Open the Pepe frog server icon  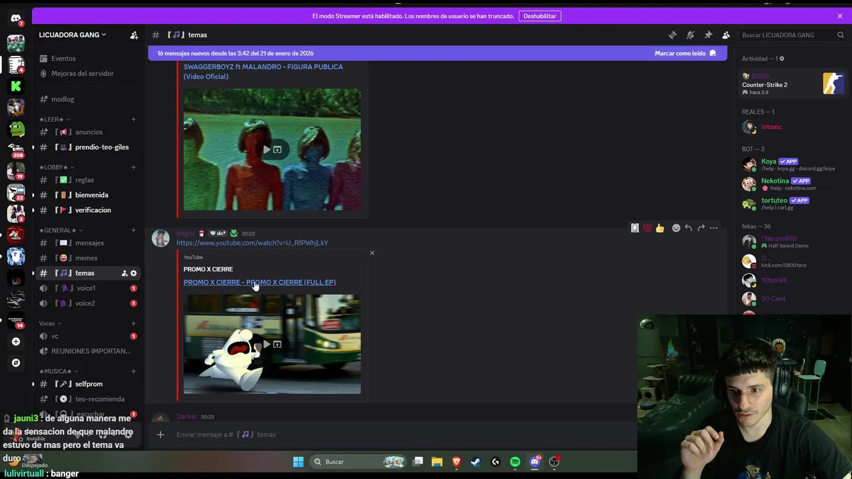[16, 128]
